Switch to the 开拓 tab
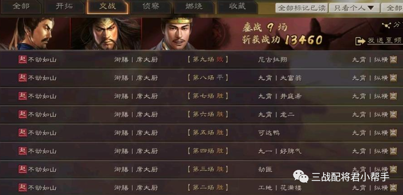The height and width of the screenshot is (195, 403). click(x=64, y=7)
